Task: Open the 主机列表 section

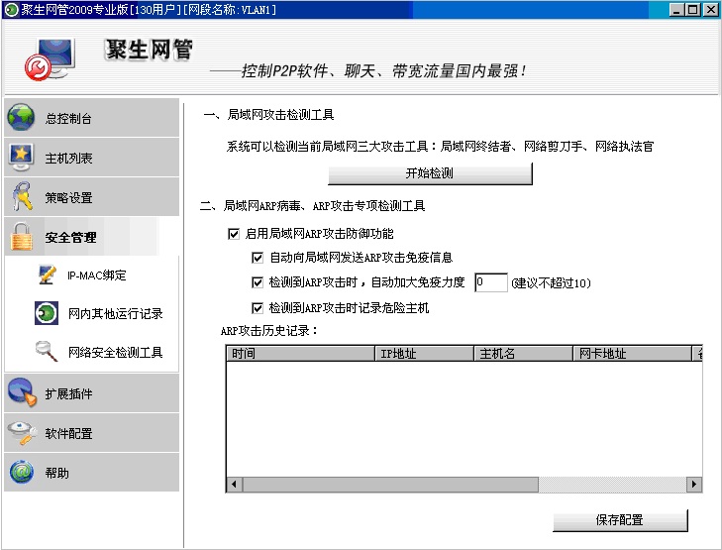Action: 92,158
